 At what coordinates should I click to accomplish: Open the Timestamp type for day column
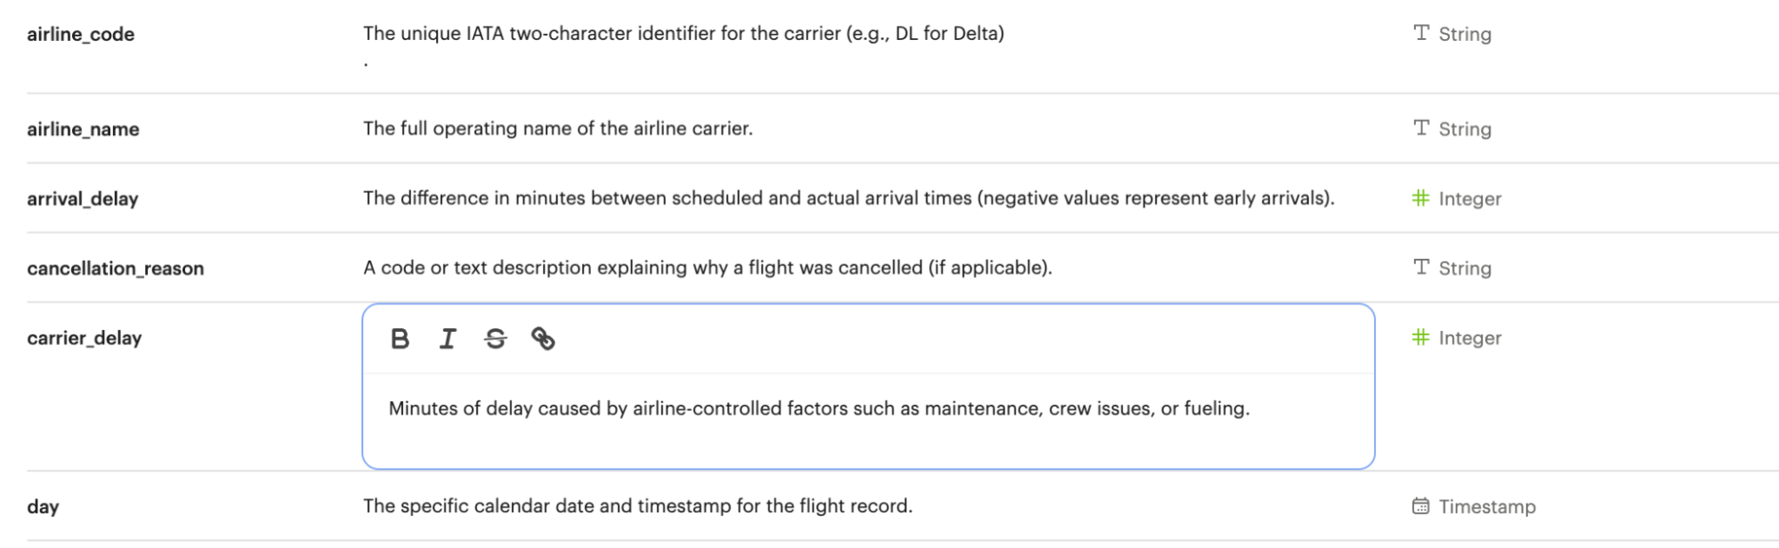pyautogui.click(x=1486, y=507)
